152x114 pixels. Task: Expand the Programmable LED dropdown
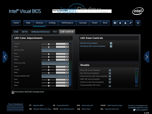[x=55, y=76]
